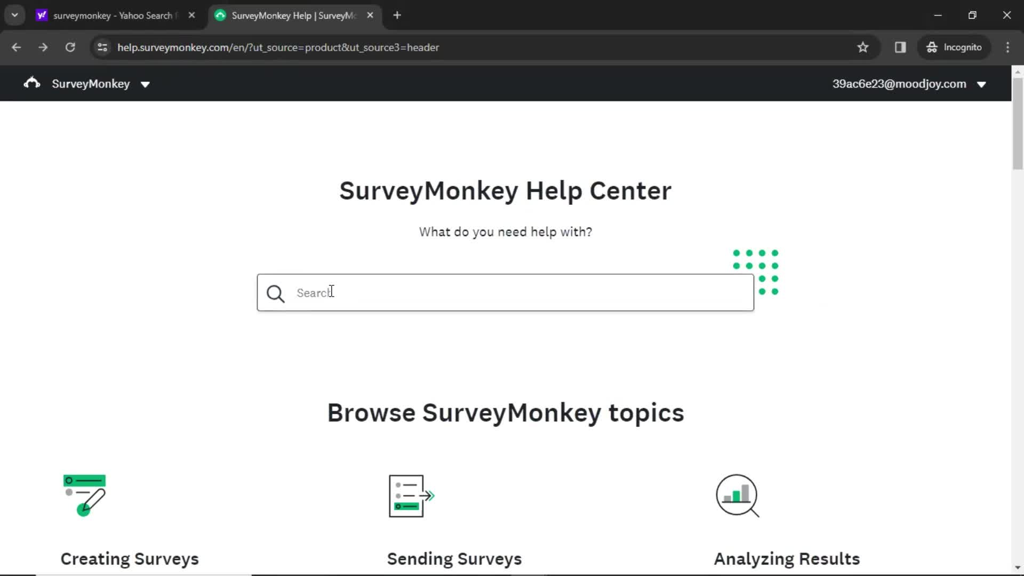View site information icon in address bar
The height and width of the screenshot is (576, 1024).
(102, 47)
